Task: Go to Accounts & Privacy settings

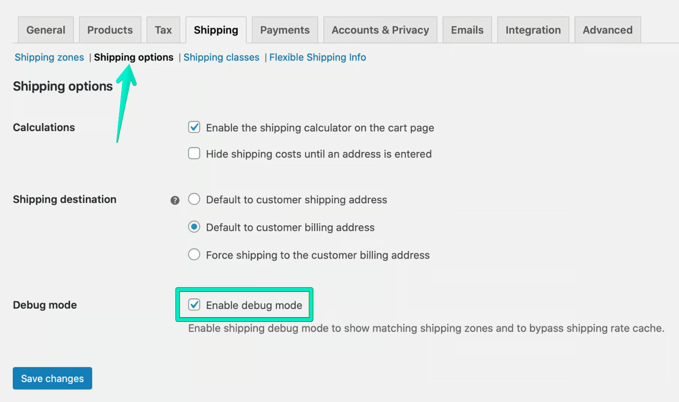Action: pos(380,30)
